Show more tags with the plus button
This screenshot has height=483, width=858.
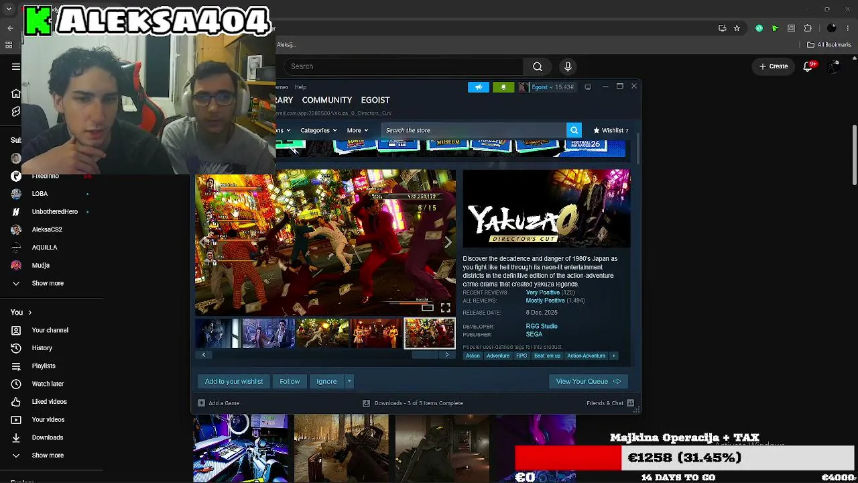tap(613, 356)
